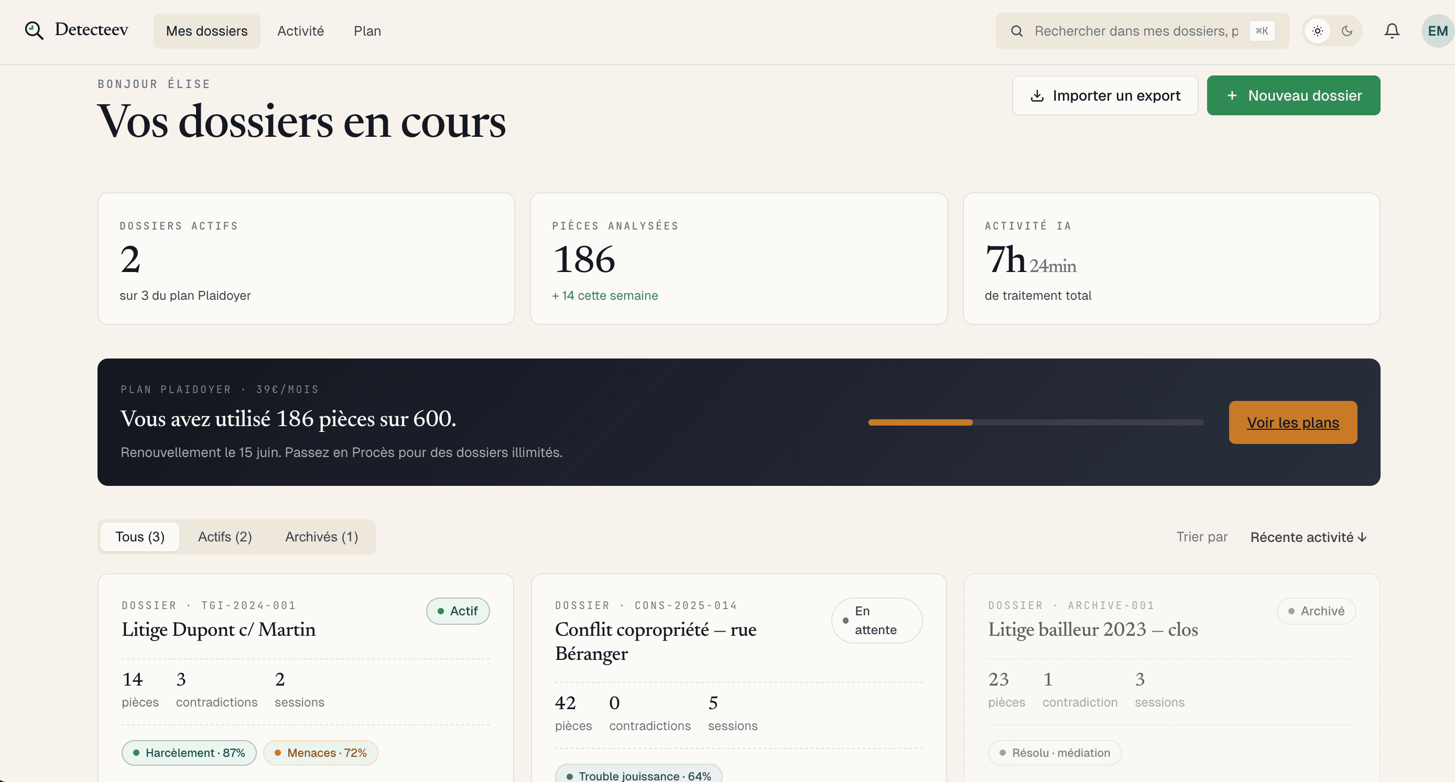
Task: Focus the Rechercher dans mes dossiers field
Action: pyautogui.click(x=1142, y=31)
